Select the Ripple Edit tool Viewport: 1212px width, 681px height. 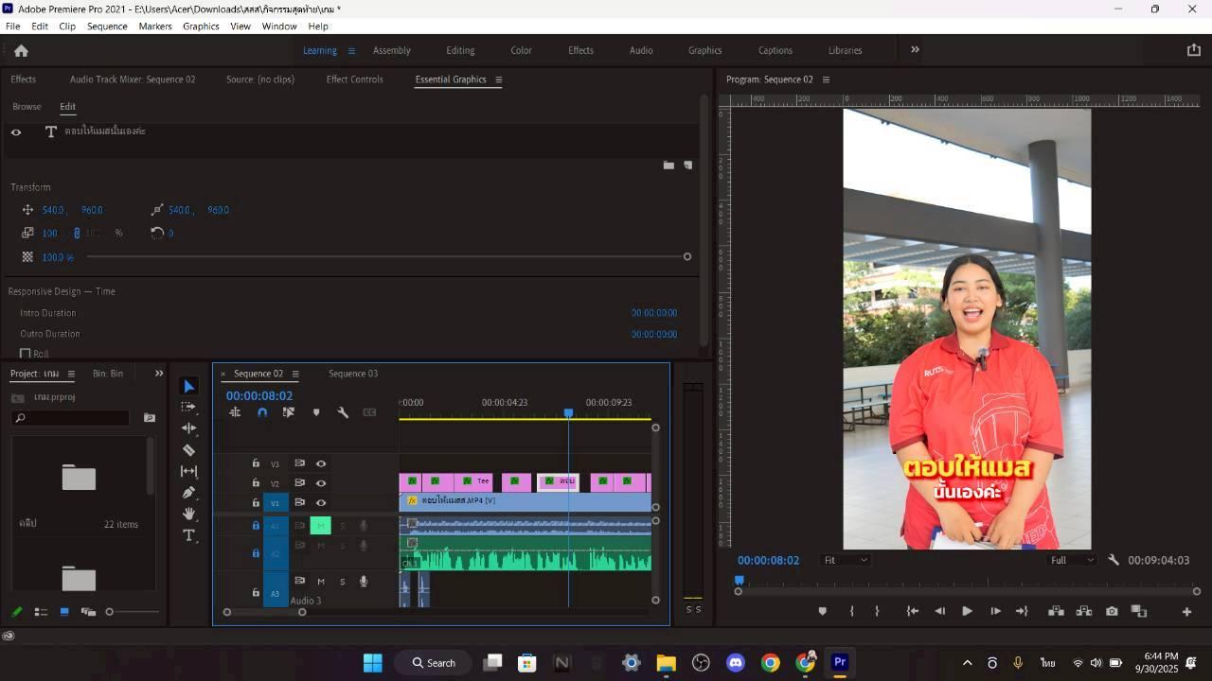pyautogui.click(x=188, y=428)
